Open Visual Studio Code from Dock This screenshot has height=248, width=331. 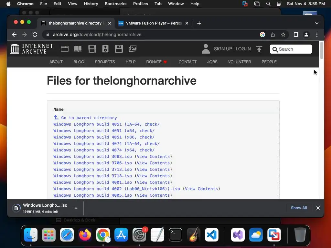(212, 235)
